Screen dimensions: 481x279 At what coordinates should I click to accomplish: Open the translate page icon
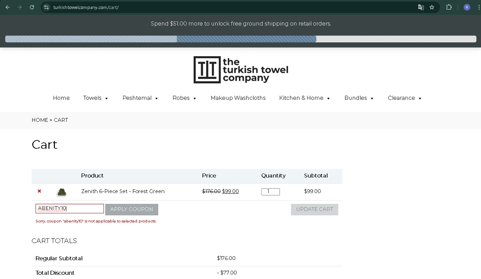[421, 7]
